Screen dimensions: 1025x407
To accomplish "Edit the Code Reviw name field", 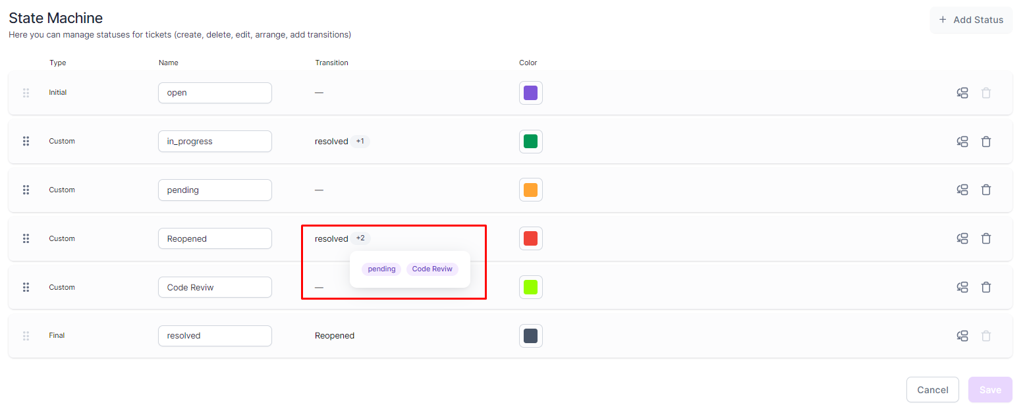I will (x=215, y=287).
